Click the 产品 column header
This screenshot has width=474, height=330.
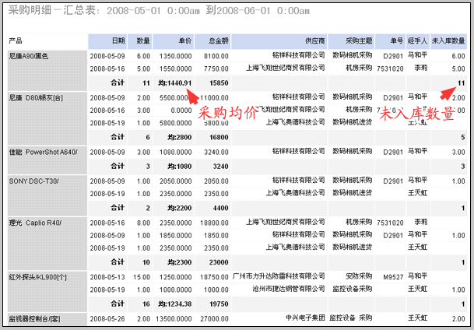click(x=16, y=40)
